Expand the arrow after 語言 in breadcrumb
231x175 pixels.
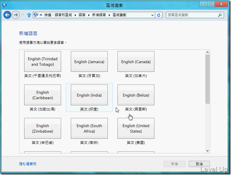89,15
